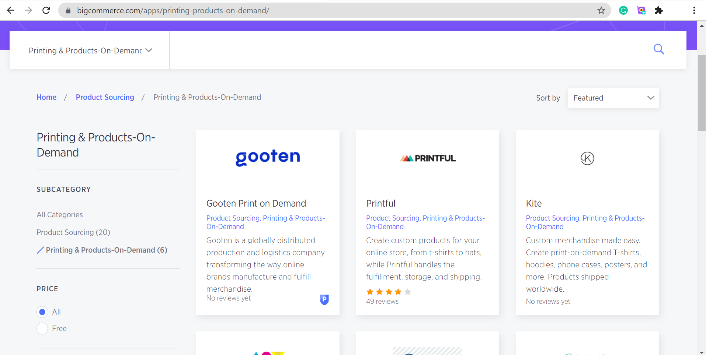Image resolution: width=706 pixels, height=355 pixels.
Task: Open the Kite logo card image
Action: (587, 158)
